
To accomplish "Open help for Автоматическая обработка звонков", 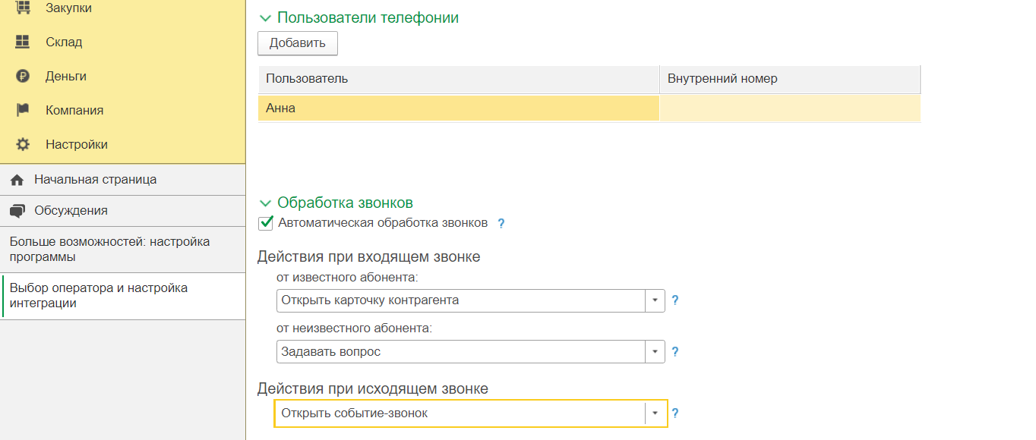I will click(501, 224).
